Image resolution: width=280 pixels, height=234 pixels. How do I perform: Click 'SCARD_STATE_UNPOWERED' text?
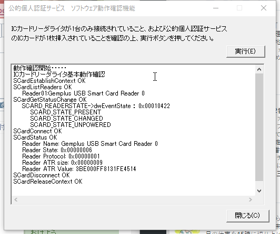71,125
